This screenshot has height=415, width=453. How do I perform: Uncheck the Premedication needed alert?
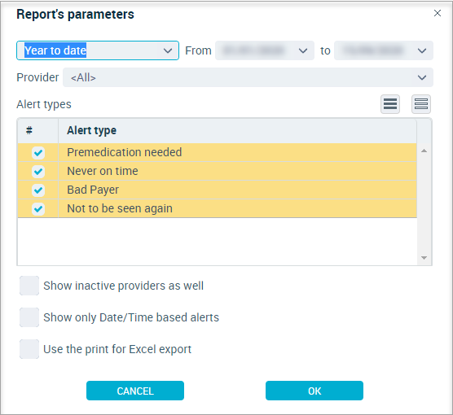38,153
